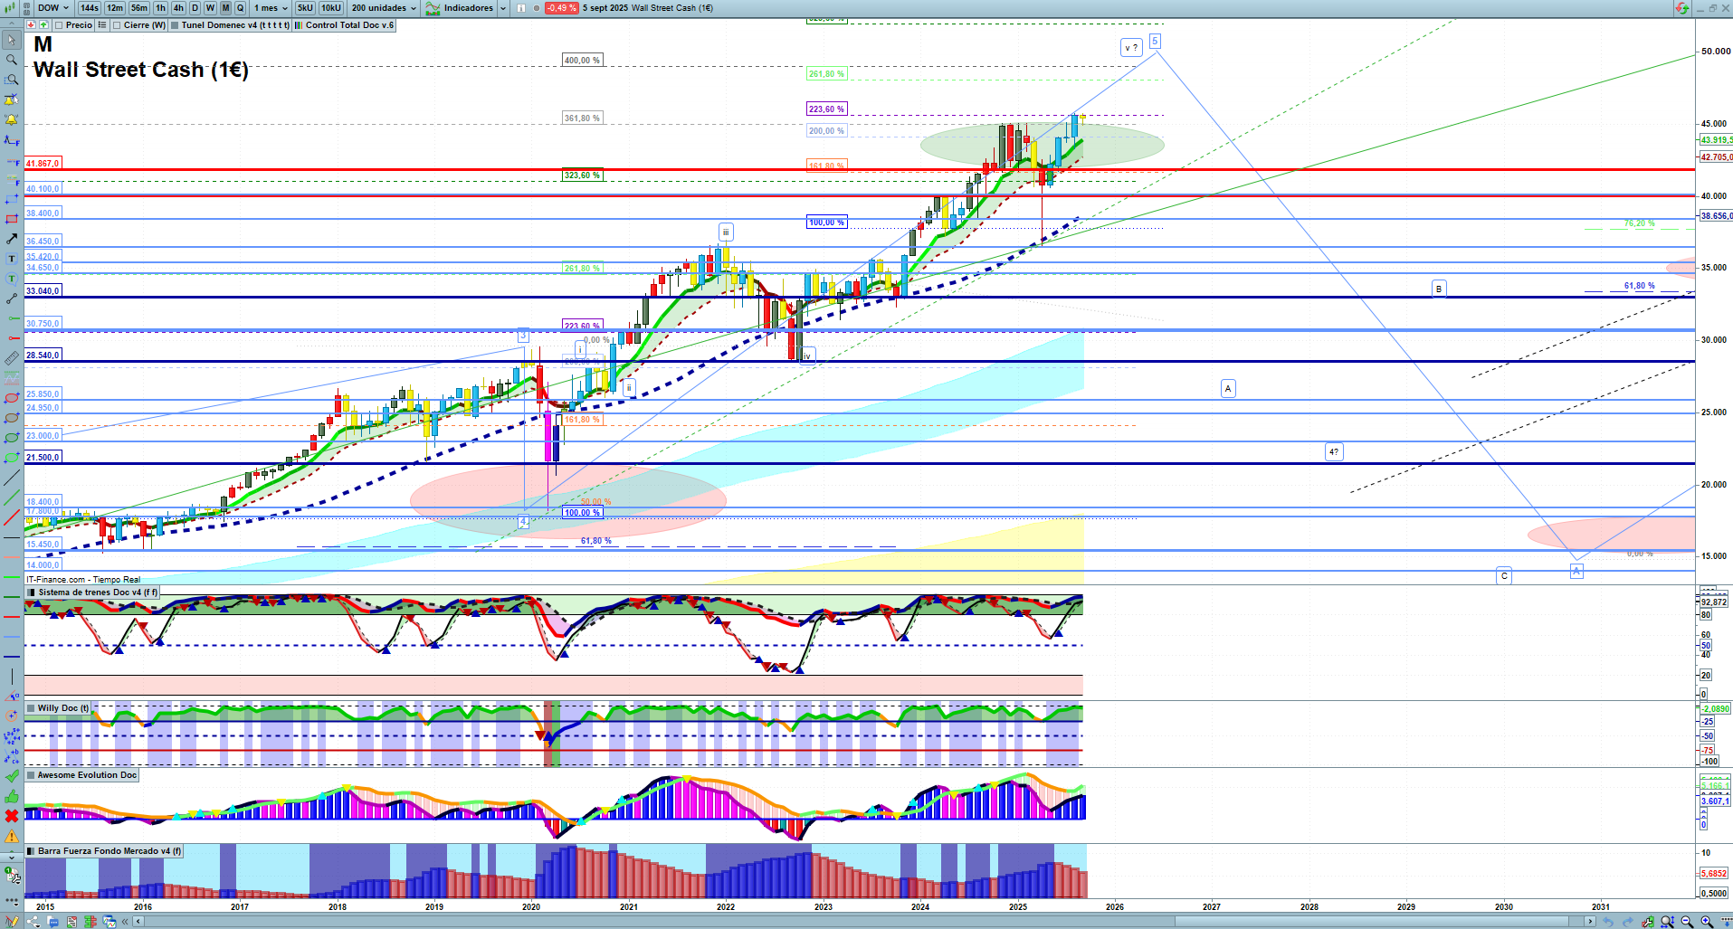Click the green check mark tool

(12, 776)
